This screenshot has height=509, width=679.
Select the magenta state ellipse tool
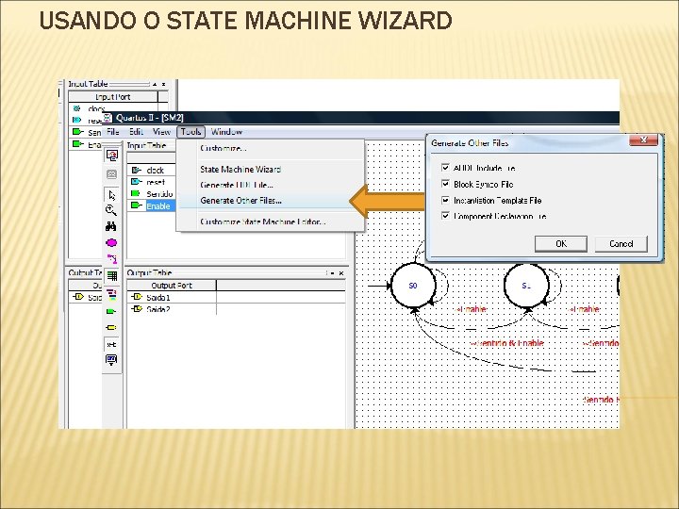coord(111,243)
